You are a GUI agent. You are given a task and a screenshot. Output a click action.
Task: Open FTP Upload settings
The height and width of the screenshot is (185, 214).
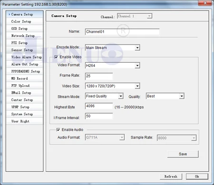pyautogui.click(x=25, y=86)
